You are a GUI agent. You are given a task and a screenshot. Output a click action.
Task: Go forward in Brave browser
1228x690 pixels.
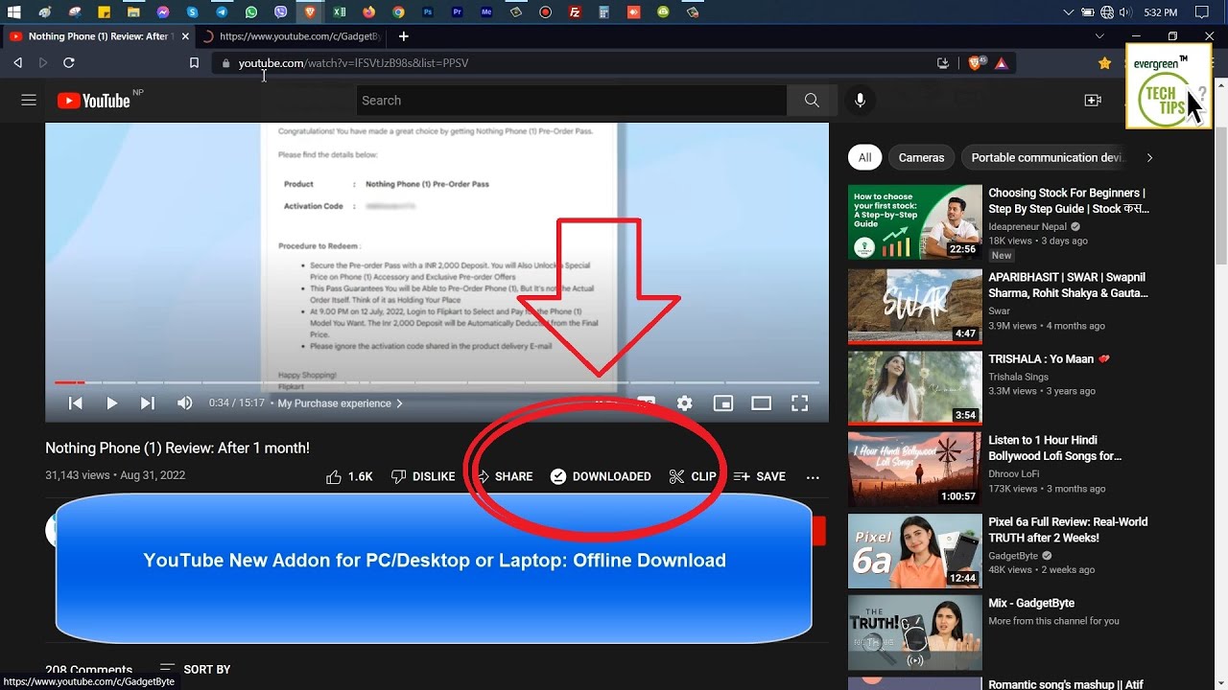[x=43, y=62]
